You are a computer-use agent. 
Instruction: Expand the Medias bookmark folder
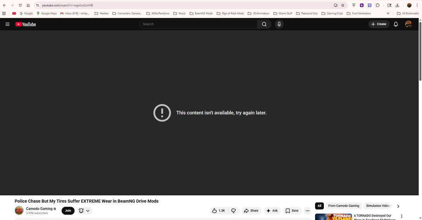pyautogui.click(x=102, y=13)
